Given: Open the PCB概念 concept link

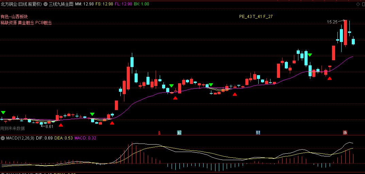Looking at the screenshot, I should 44,23.
